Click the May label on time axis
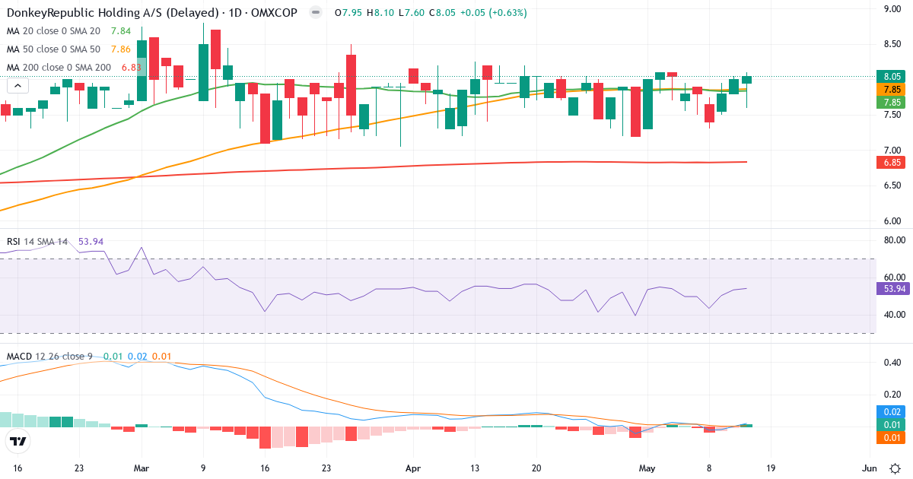Image resolution: width=913 pixels, height=479 pixels. pos(647,468)
